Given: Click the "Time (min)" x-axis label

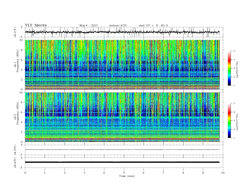Looking at the screenshot, I should pyautogui.click(x=127, y=176).
